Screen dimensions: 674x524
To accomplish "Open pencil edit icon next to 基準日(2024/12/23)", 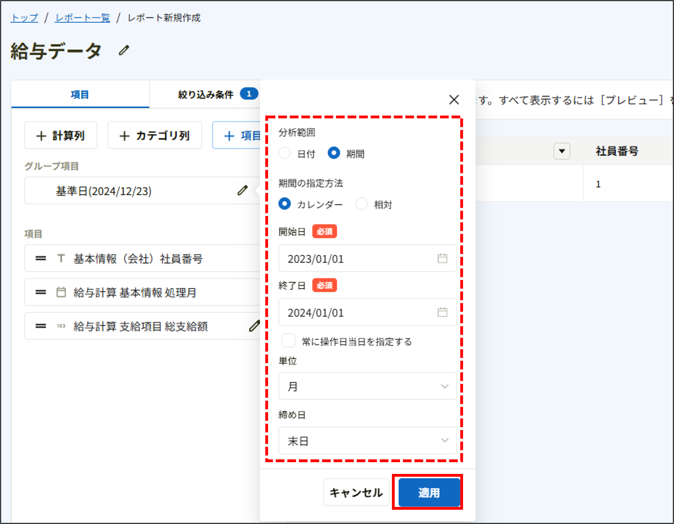I will (x=243, y=191).
